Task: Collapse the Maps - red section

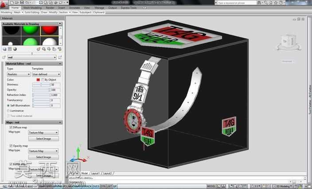Action: coord(60,123)
